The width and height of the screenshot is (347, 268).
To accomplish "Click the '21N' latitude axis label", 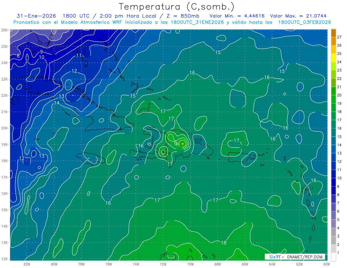I will point(4,112).
